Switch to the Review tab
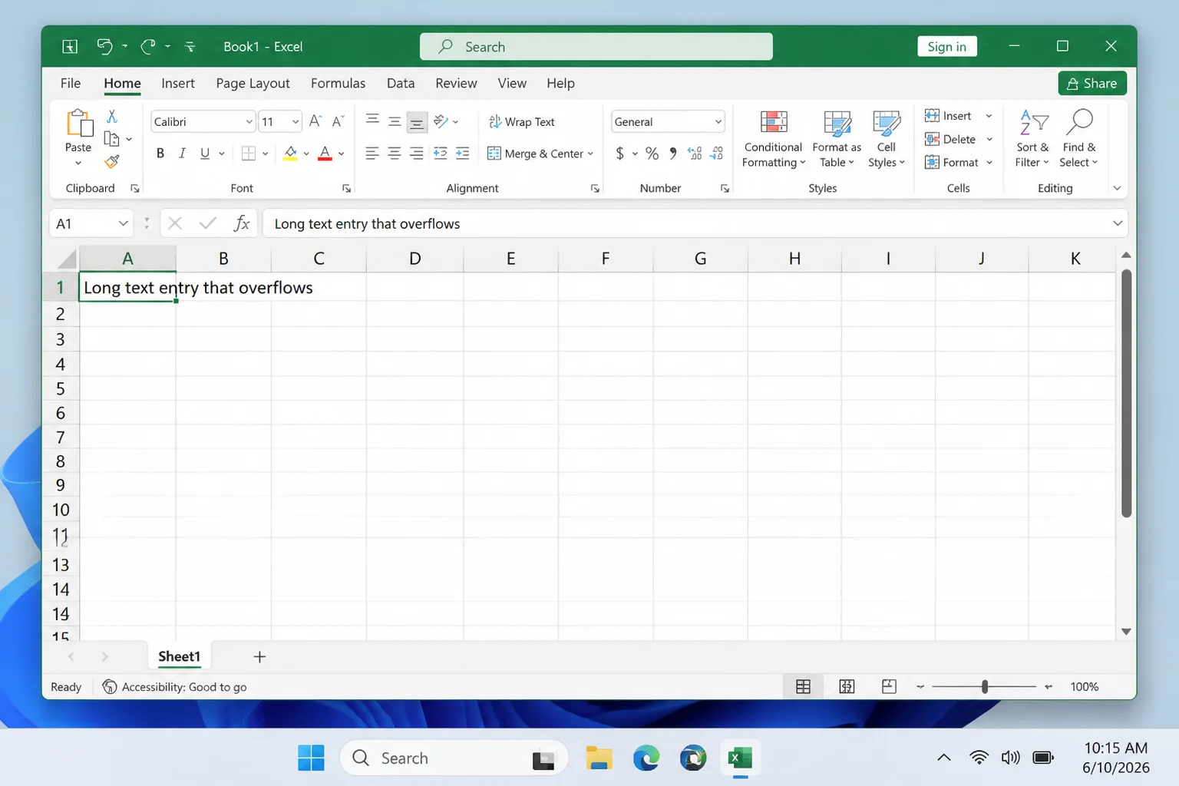Image resolution: width=1179 pixels, height=786 pixels. (456, 83)
